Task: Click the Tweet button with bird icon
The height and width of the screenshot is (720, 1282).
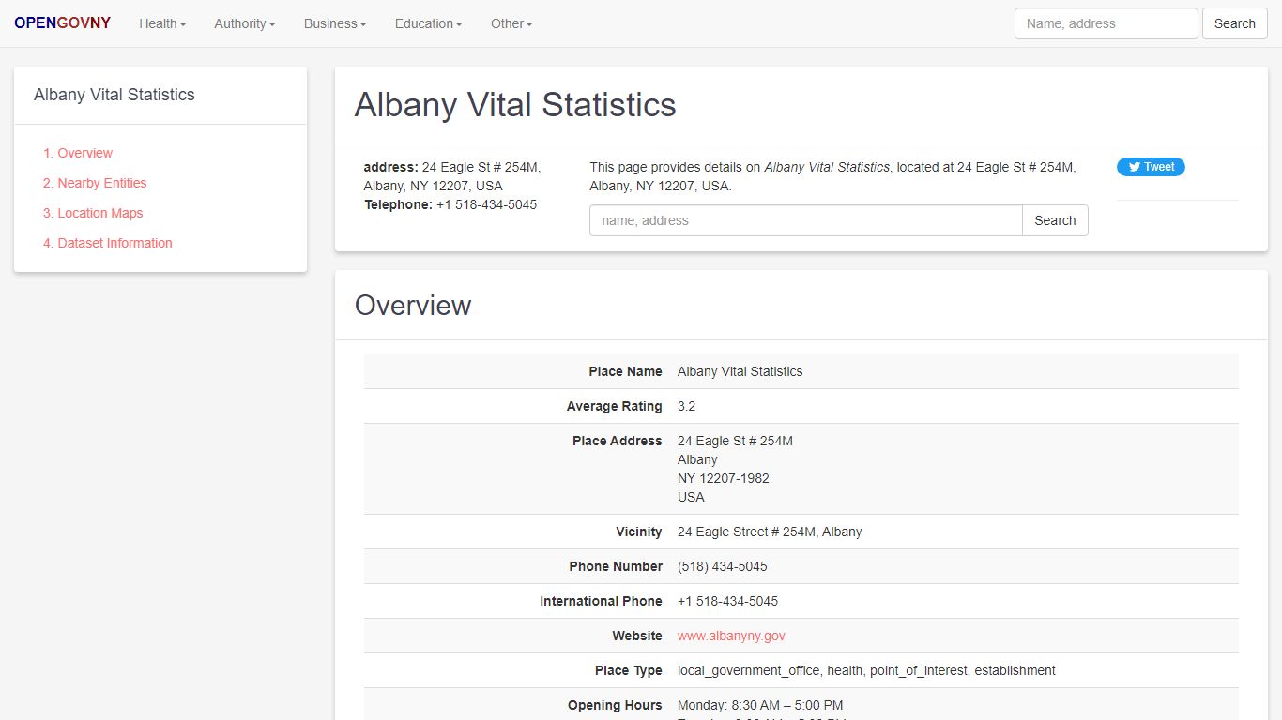Action: (1151, 167)
